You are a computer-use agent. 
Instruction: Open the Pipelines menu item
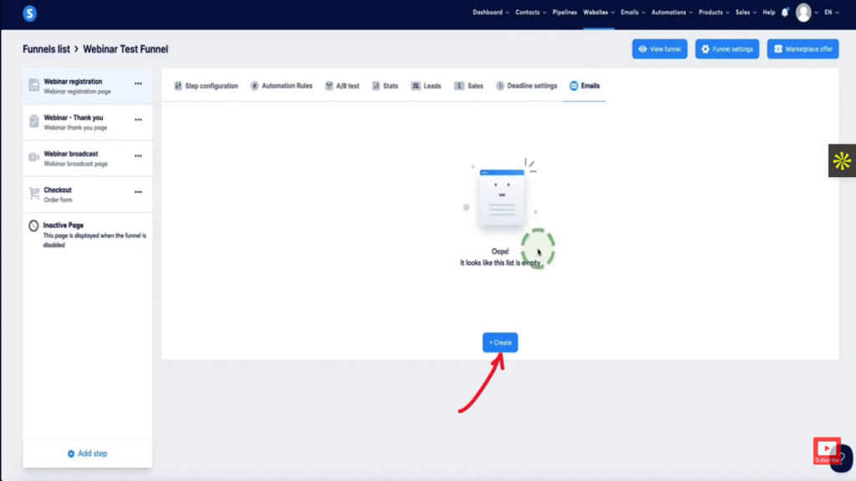click(x=564, y=13)
